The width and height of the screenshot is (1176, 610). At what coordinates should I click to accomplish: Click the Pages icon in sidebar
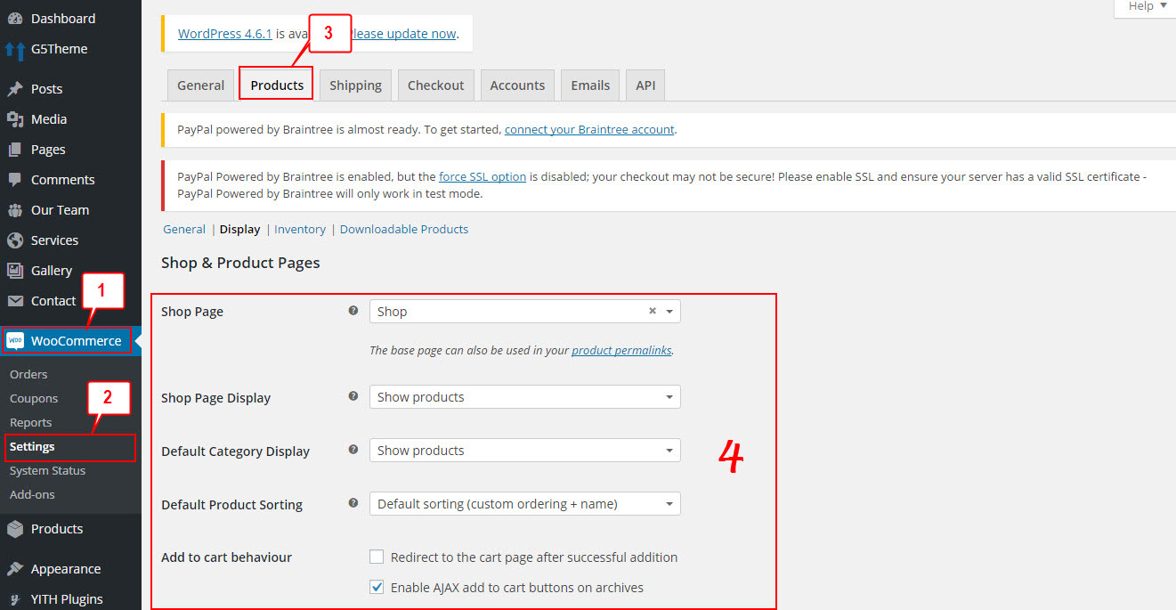[14, 150]
